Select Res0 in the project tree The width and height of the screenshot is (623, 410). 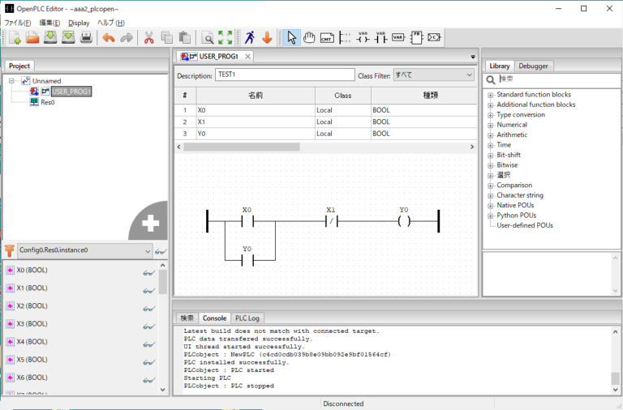point(47,102)
